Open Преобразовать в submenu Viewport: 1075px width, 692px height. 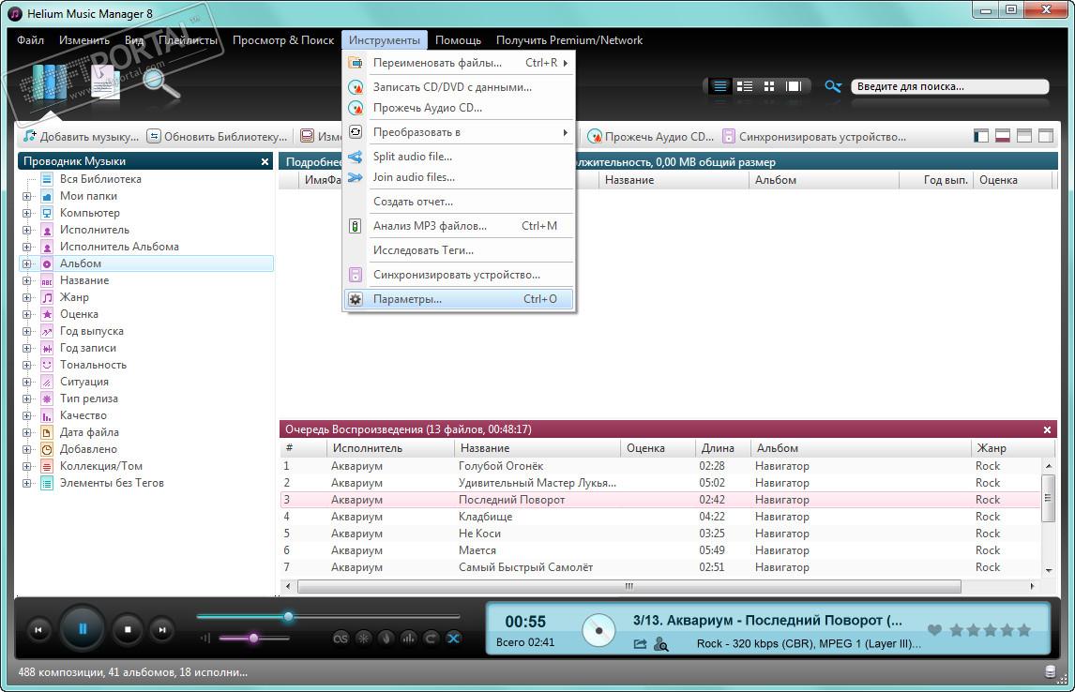[x=459, y=132]
